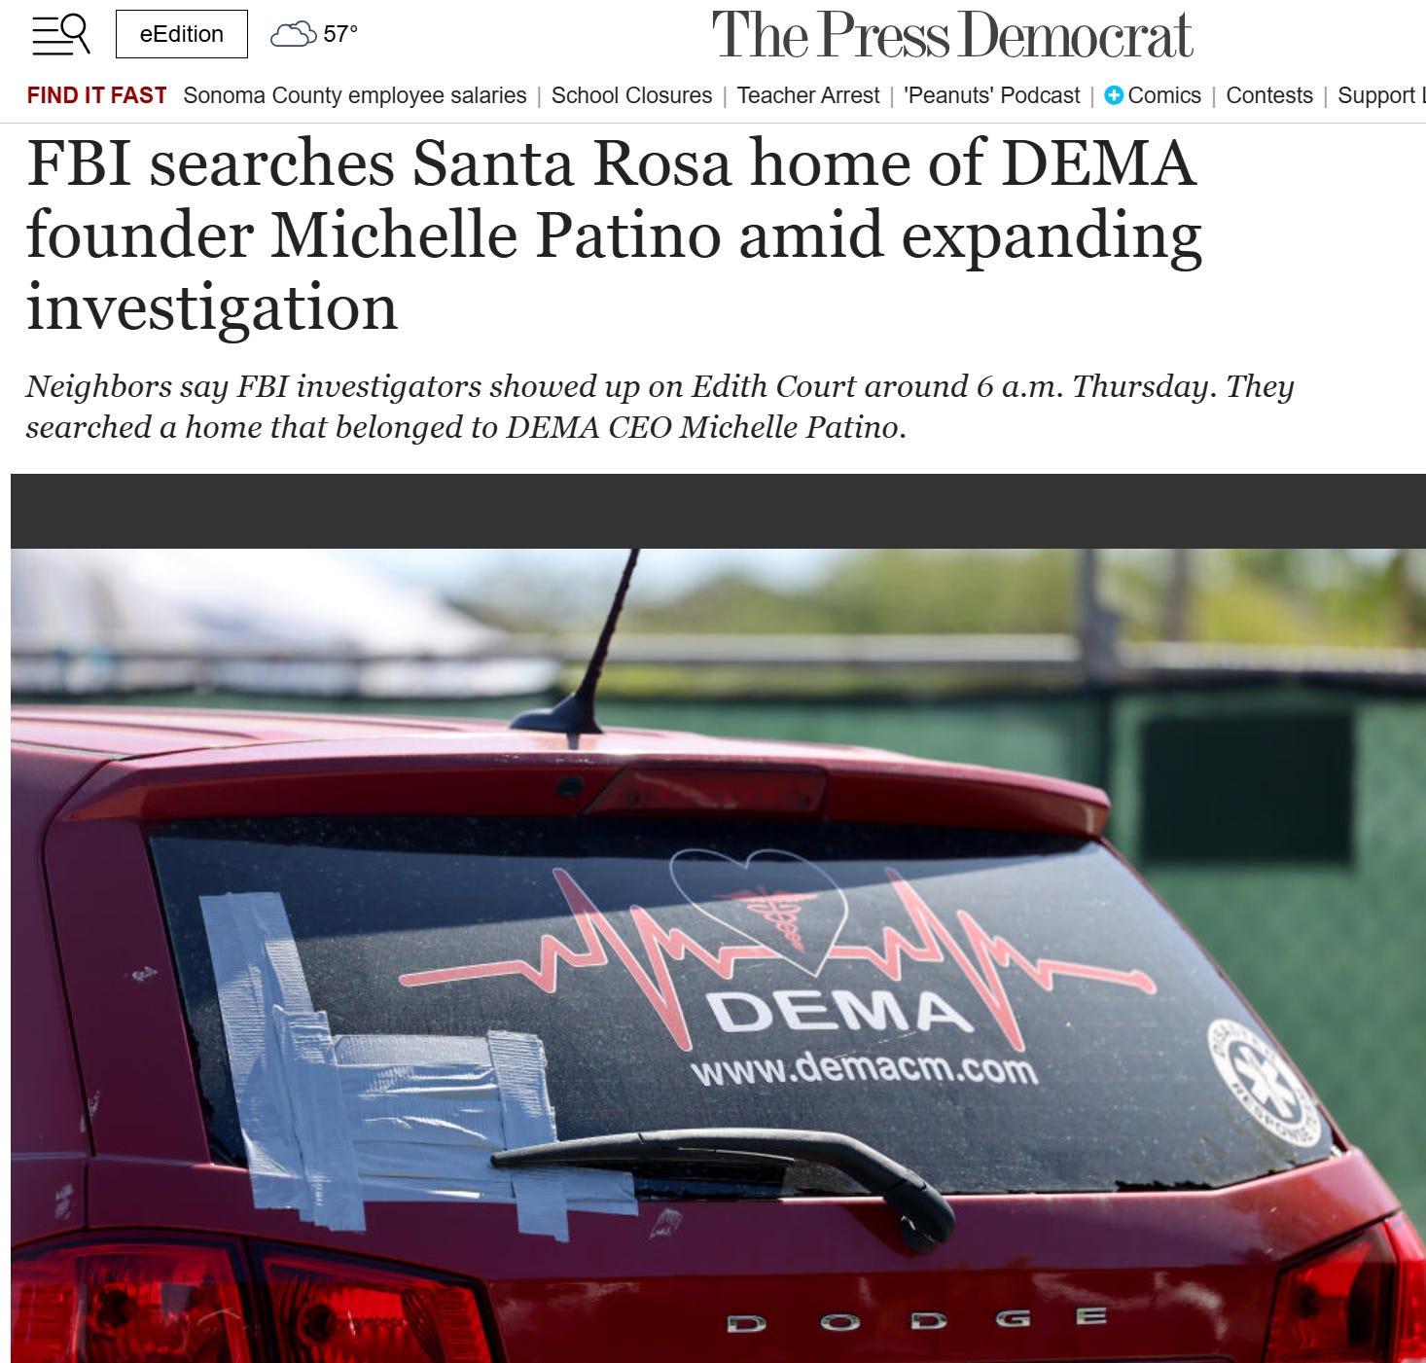This screenshot has height=1363, width=1426.
Task: Select School Closures in Find It Fast
Action: tap(631, 95)
